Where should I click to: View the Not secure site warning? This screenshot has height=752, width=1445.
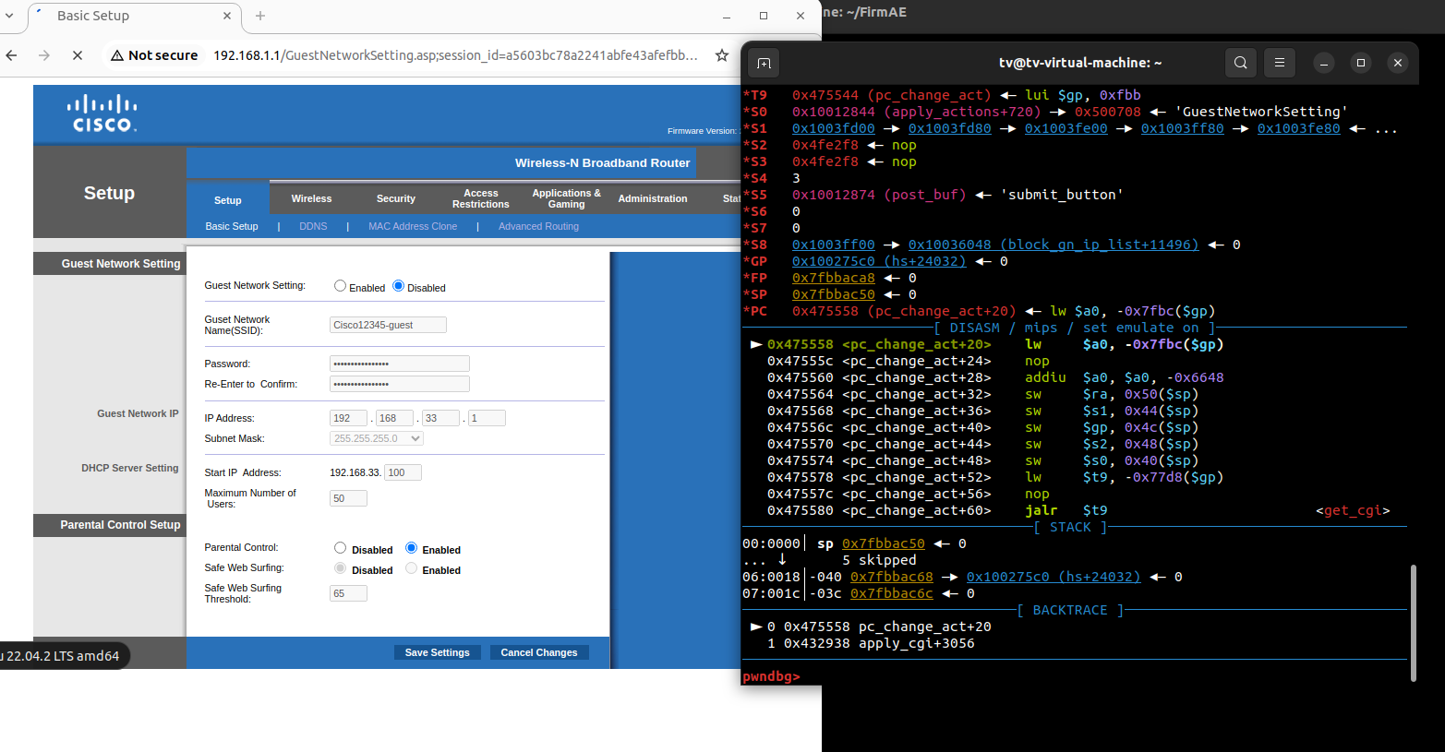154,55
